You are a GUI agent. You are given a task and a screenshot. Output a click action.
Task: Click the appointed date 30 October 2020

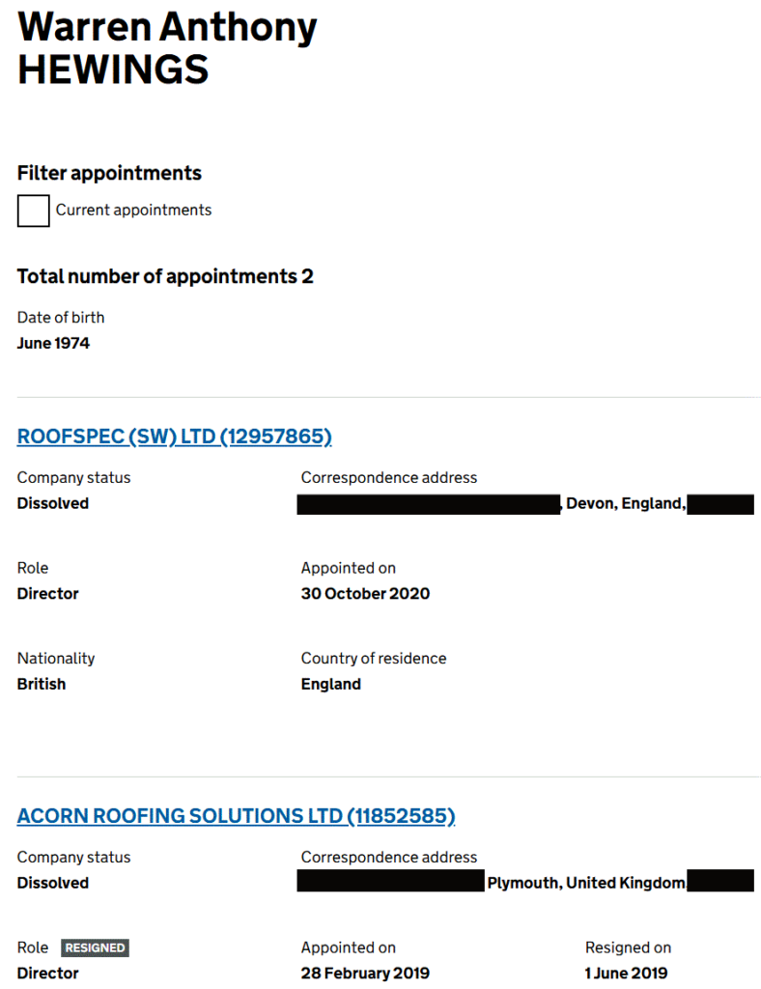pyautogui.click(x=365, y=594)
